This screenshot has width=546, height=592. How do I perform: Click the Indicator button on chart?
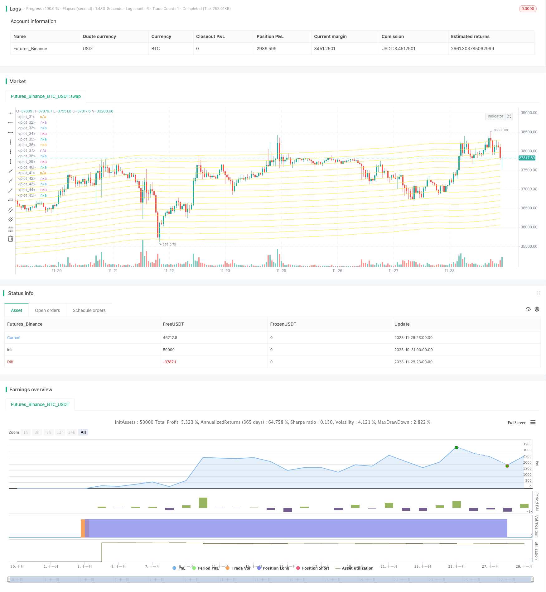point(495,116)
